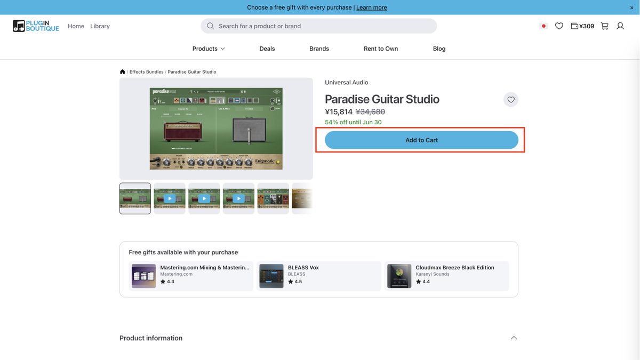Image resolution: width=640 pixels, height=360 pixels.
Task: Open the Effects Bundles breadcrumb
Action: point(146,72)
